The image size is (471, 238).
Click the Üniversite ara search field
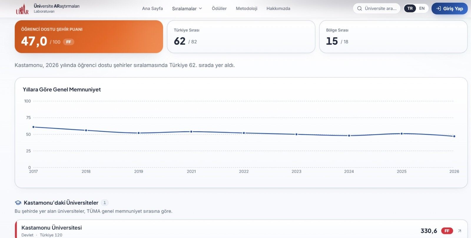pyautogui.click(x=377, y=9)
